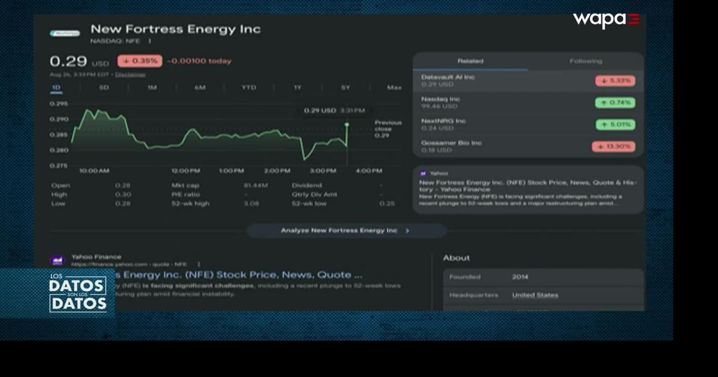Image resolution: width=718 pixels, height=377 pixels.
Task: Click the New Fortress Energy company logo
Action: (65, 33)
